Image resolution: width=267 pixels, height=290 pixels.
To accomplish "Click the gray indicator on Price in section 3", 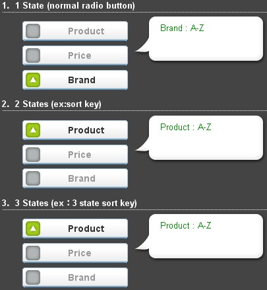I will 33,253.
